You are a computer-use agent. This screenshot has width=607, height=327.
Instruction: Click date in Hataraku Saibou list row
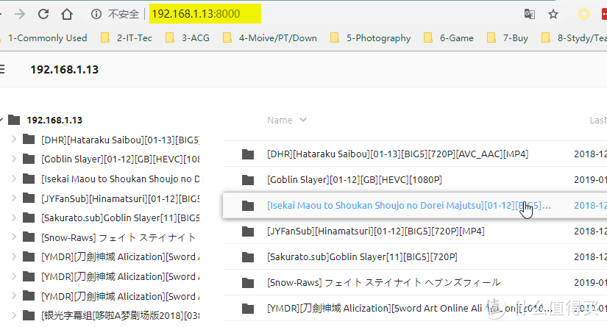590,154
